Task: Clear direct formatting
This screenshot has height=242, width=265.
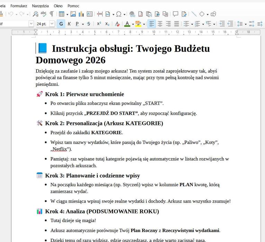Action: pos(117,24)
